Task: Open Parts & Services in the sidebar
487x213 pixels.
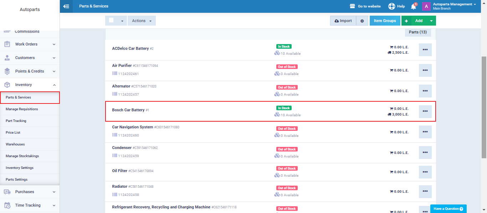Action: [30, 97]
